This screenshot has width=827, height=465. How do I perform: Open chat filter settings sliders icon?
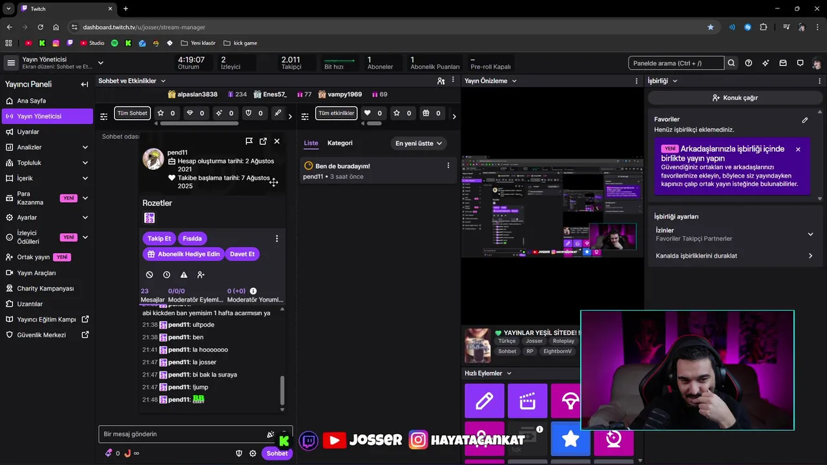[x=103, y=116]
